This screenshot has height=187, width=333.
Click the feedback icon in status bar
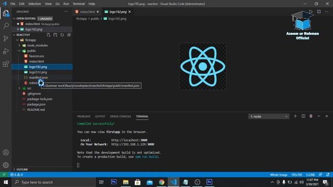321,175
